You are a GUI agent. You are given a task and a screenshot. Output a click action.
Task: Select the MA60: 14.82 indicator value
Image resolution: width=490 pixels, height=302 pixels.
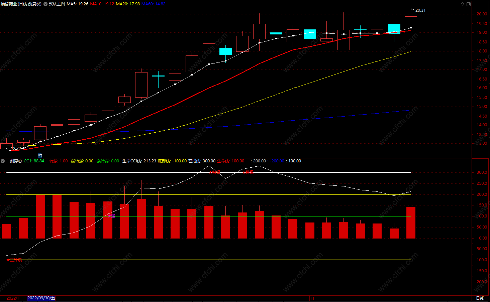(x=153, y=4)
